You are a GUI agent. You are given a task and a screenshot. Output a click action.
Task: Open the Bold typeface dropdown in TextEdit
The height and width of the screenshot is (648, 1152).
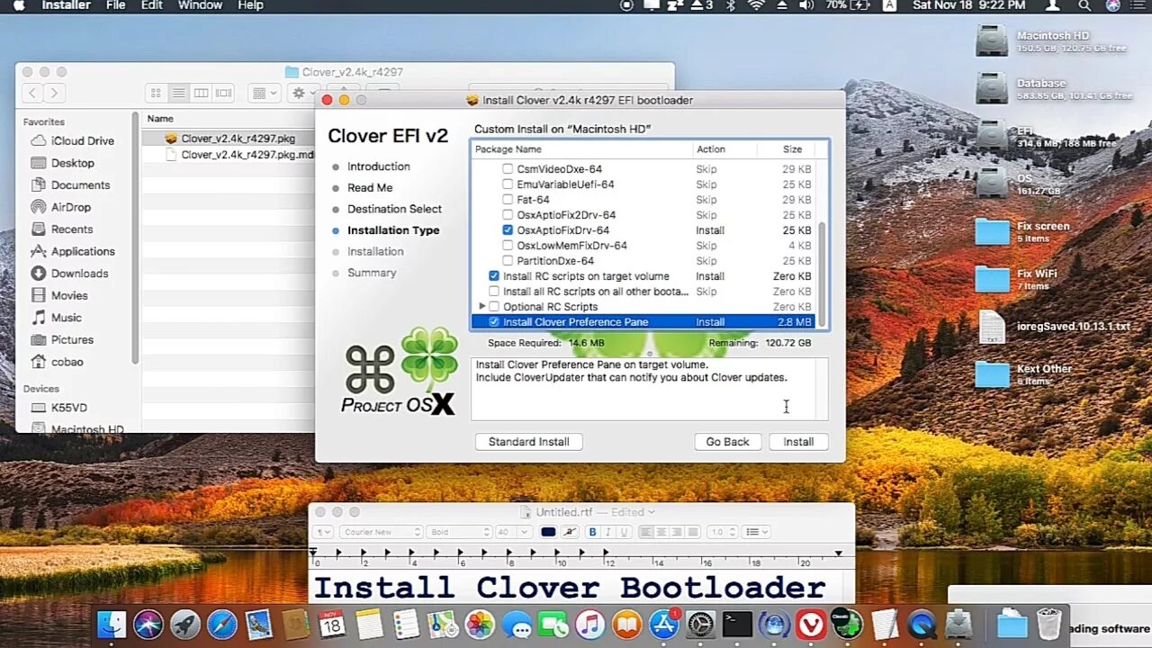(459, 532)
